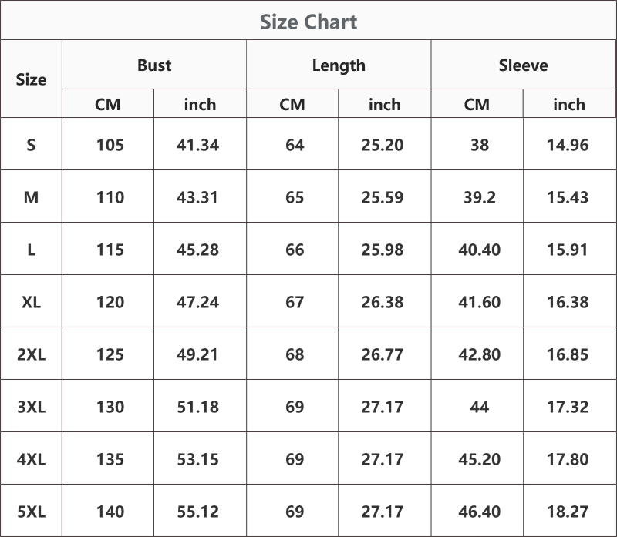The image size is (617, 537).
Task: Select the Bust column header
Action: tap(154, 65)
